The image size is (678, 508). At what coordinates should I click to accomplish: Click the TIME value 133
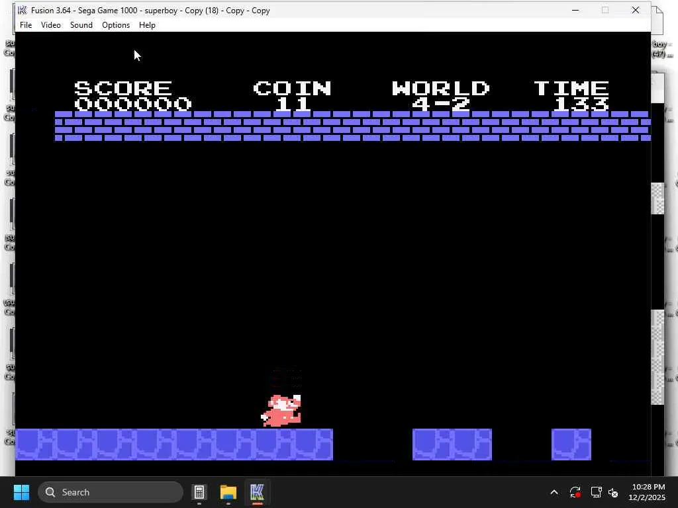click(x=581, y=104)
